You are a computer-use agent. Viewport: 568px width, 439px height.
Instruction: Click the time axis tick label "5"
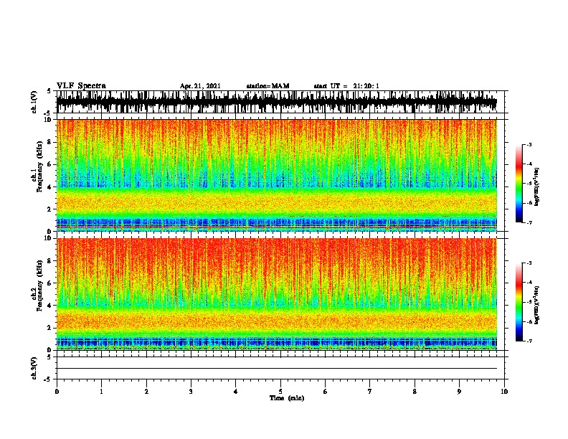[280, 392]
